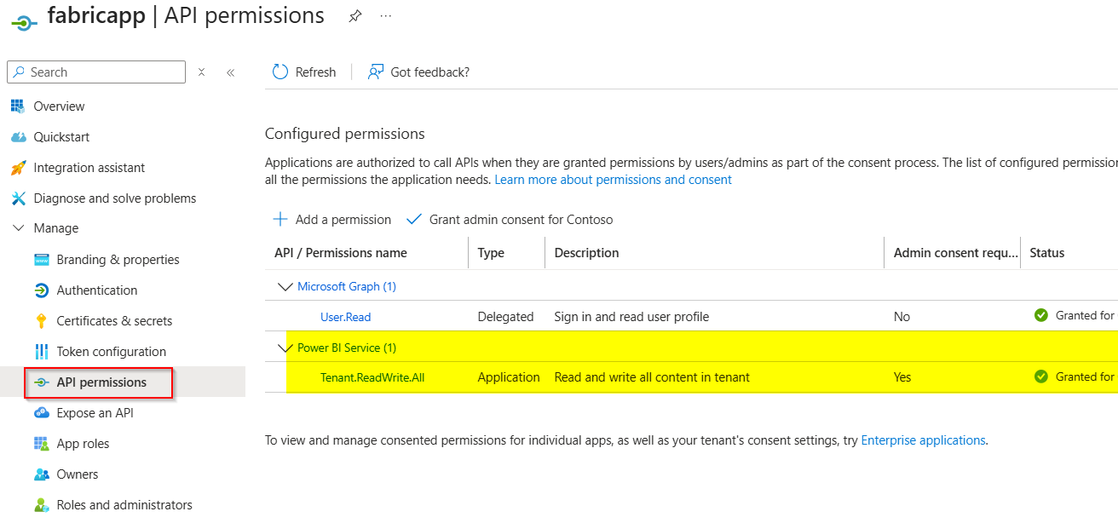1118x523 pixels.
Task: Open Roles and administrators
Action: [123, 505]
